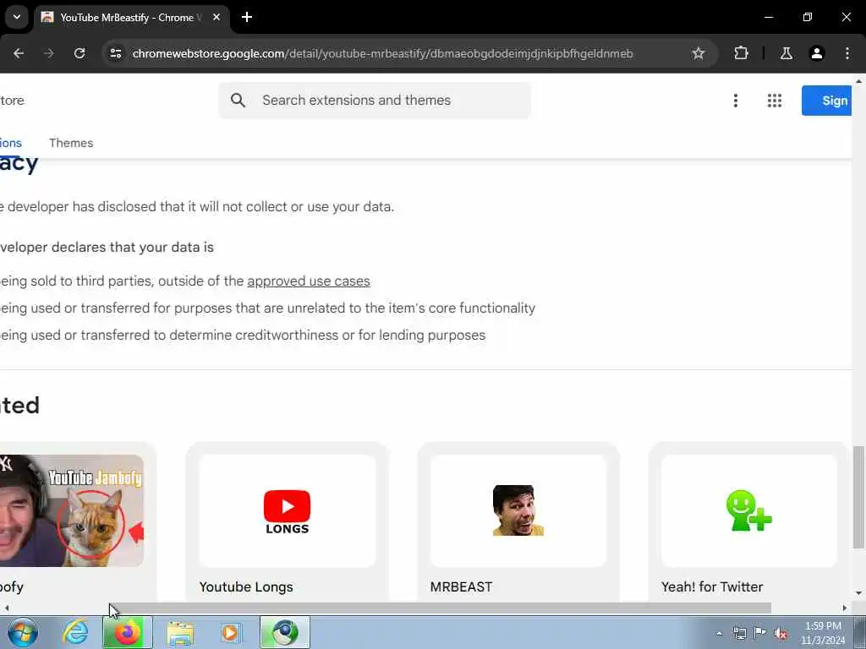This screenshot has height=649, width=866.
Task: Click the muted volume tray icon
Action: (x=781, y=634)
